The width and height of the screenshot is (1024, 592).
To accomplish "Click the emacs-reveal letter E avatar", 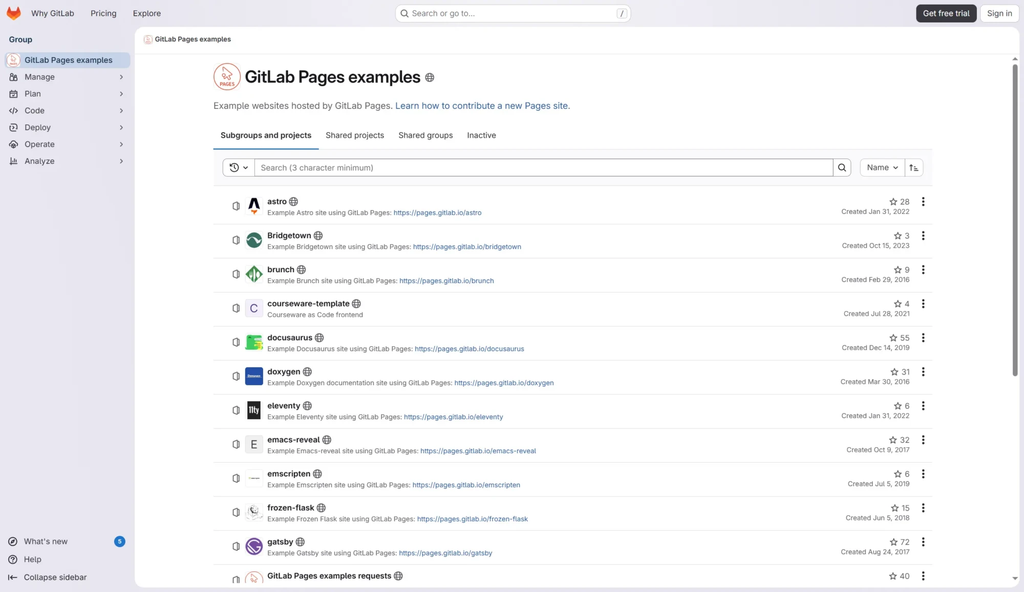I will point(254,444).
